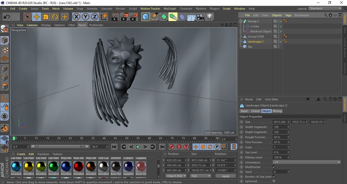Image resolution: width=347 pixels, height=184 pixels.
Task: Click the Record Active Objects button
Action: click(172, 147)
